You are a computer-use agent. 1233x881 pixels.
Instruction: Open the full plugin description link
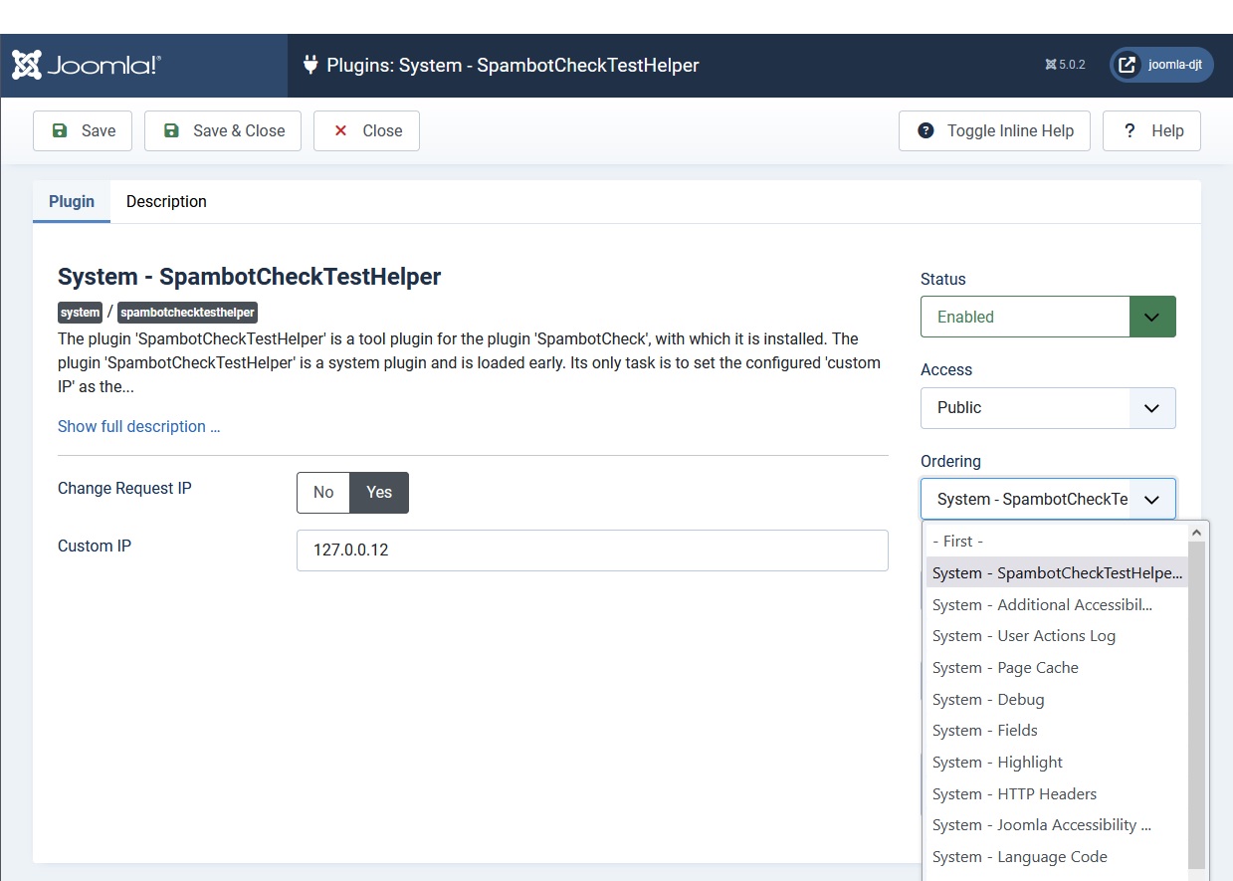tap(138, 426)
